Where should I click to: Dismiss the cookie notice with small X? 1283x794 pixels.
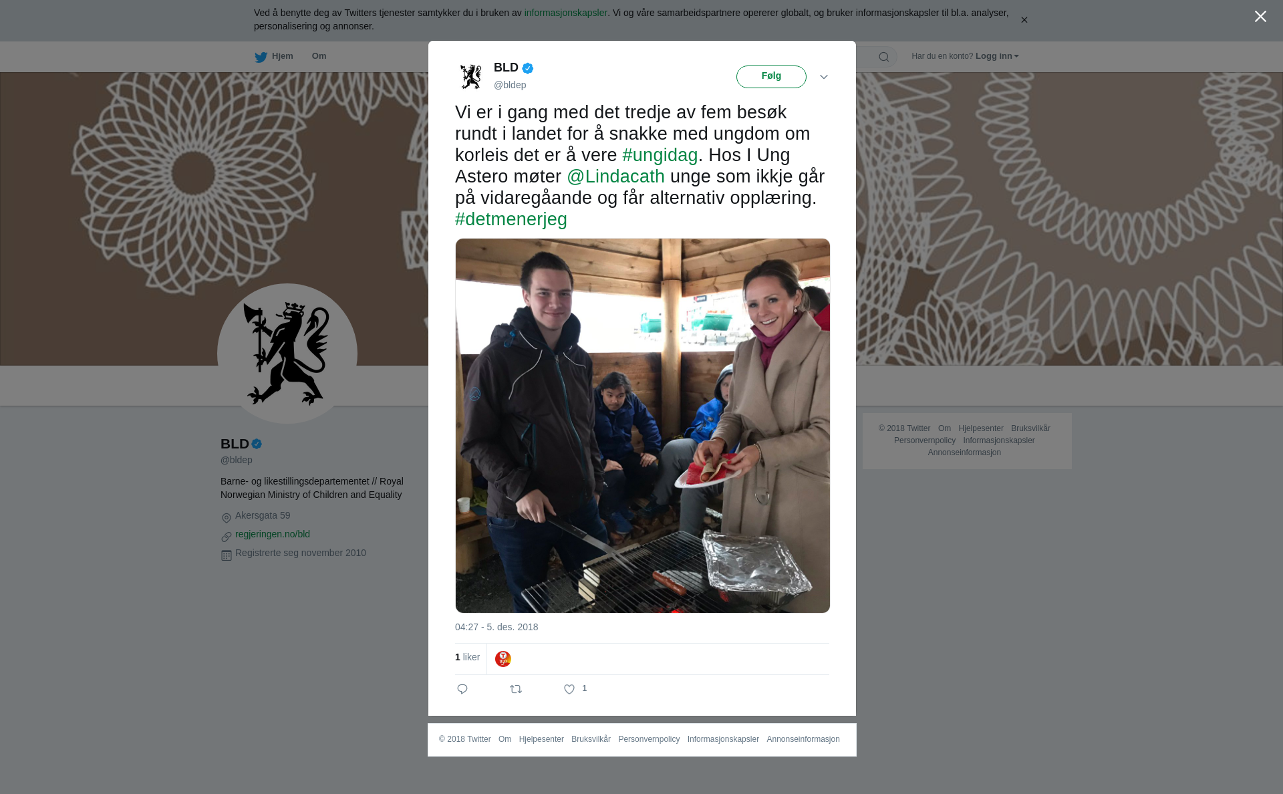click(x=1024, y=20)
